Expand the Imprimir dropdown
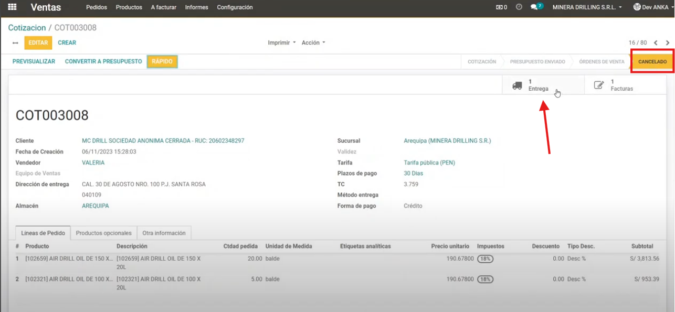Viewport: 675px width, 312px height. (x=282, y=43)
